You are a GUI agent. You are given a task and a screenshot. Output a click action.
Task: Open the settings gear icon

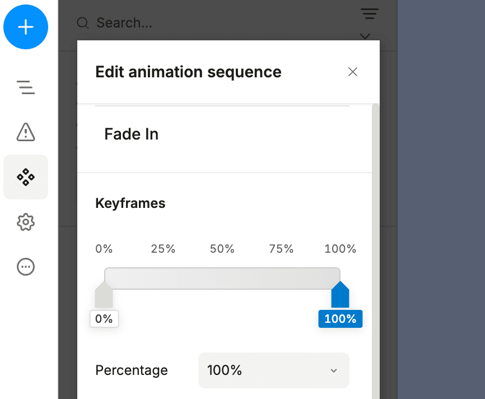(26, 222)
